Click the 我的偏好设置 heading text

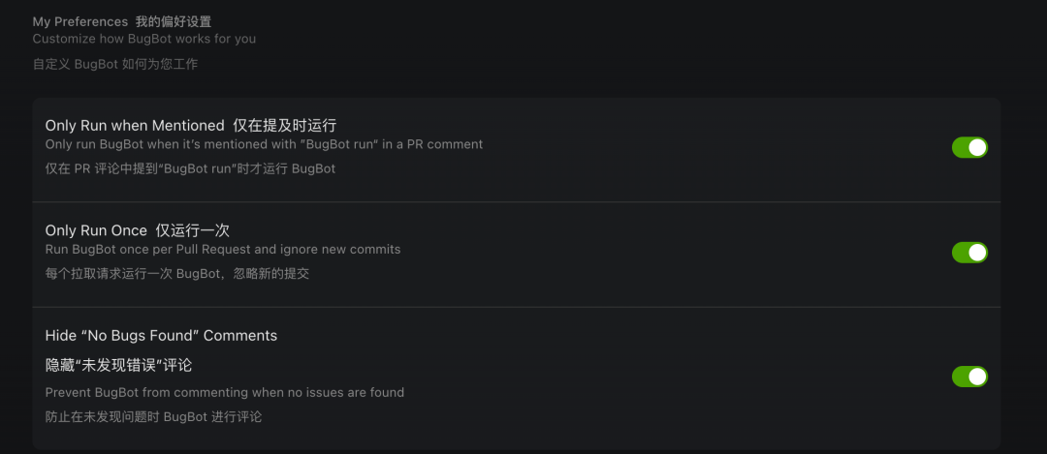[174, 21]
